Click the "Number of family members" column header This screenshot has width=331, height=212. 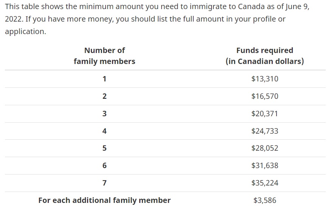(x=104, y=56)
